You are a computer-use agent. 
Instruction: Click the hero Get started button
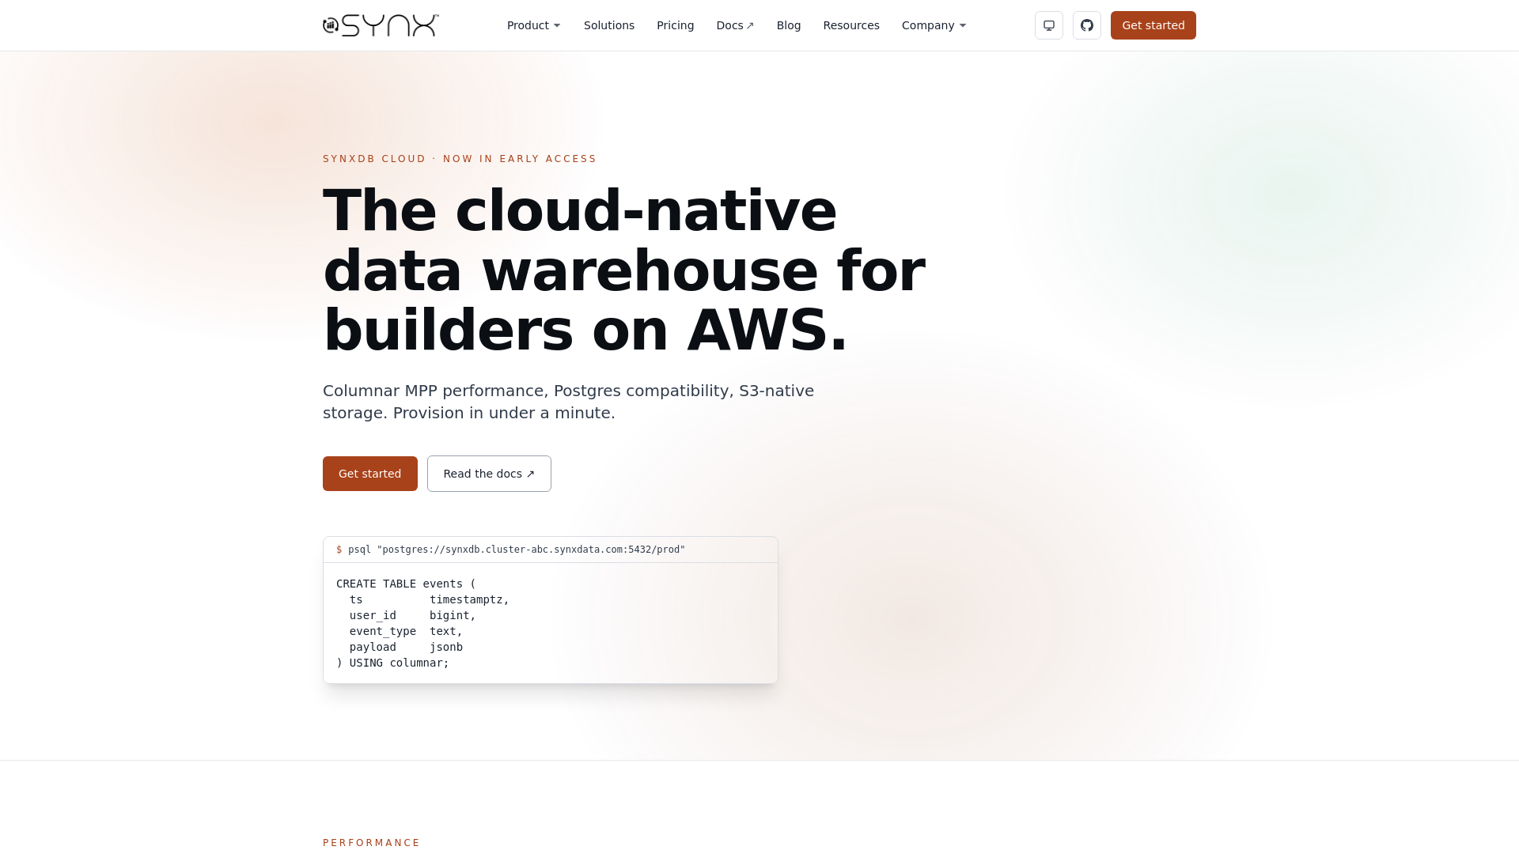[370, 474]
